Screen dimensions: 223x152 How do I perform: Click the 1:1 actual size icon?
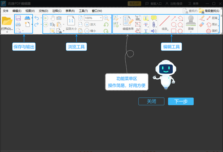pos(71,21)
